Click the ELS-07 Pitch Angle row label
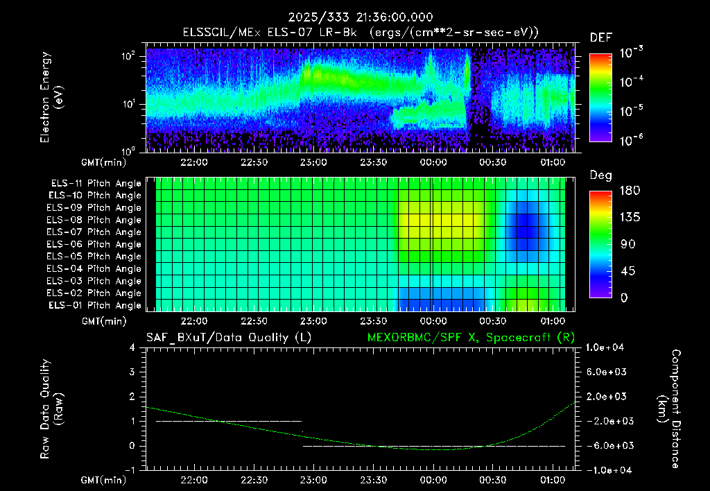Image resolution: width=710 pixels, height=491 pixels. point(94,232)
